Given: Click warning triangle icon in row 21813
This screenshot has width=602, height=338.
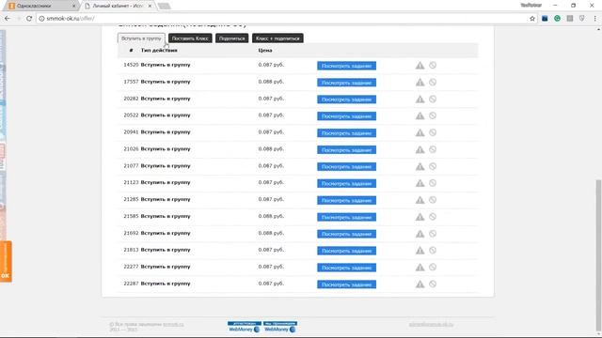Looking at the screenshot, I should tap(420, 251).
